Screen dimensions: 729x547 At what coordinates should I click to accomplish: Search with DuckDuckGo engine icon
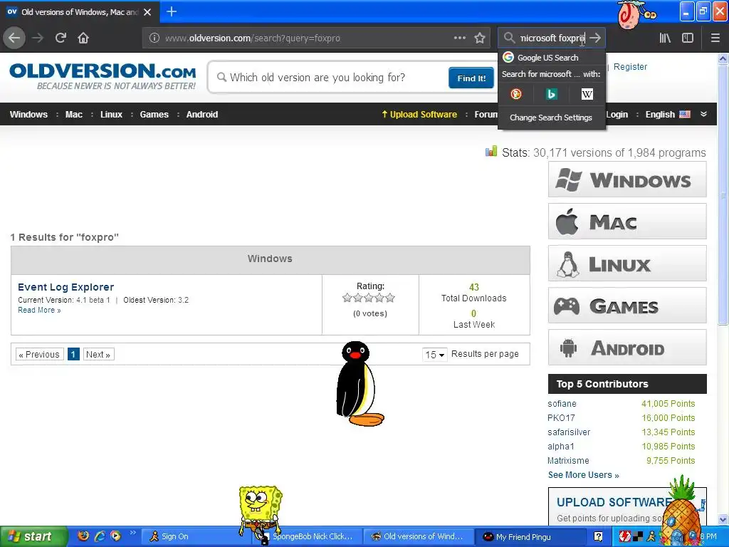coord(516,95)
